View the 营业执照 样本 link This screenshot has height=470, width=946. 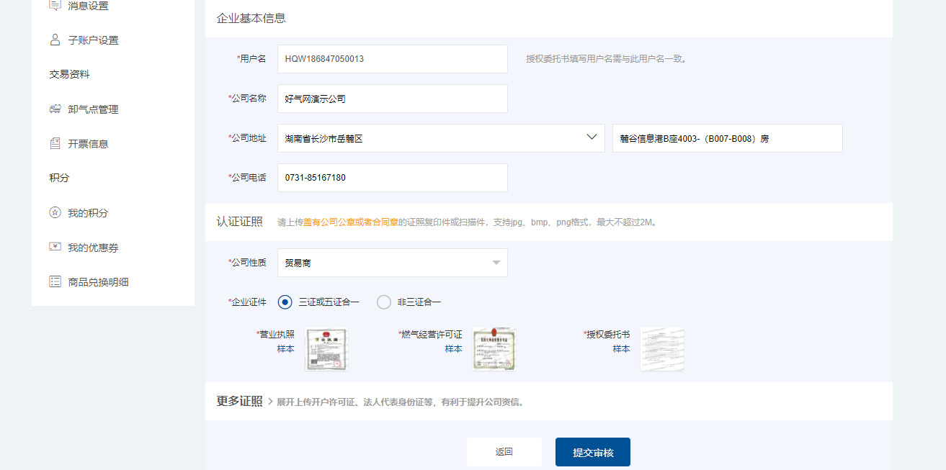pyautogui.click(x=286, y=349)
